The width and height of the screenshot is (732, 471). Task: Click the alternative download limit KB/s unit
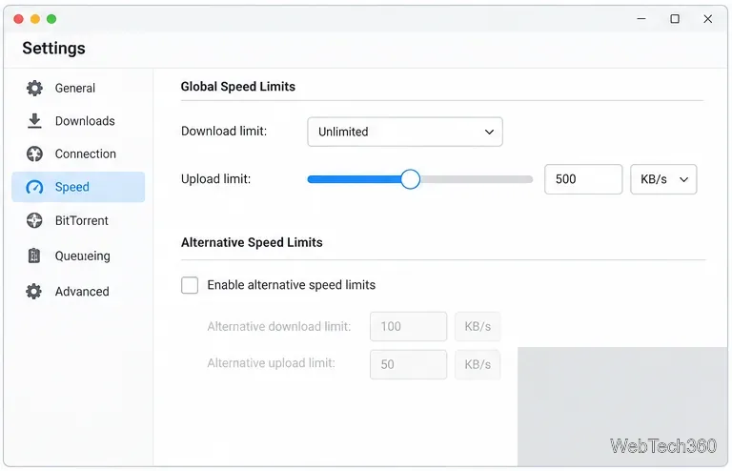[x=478, y=326]
